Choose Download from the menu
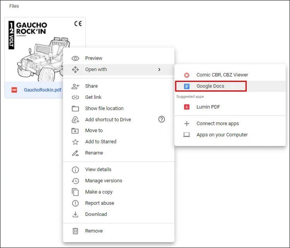The width and height of the screenshot is (290, 248). click(119, 214)
